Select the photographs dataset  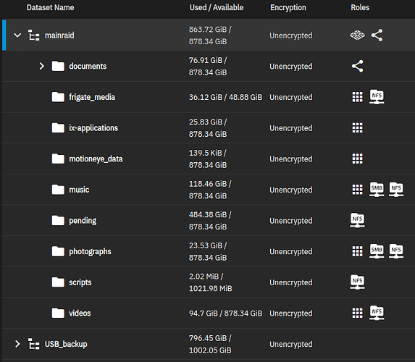[90, 252]
